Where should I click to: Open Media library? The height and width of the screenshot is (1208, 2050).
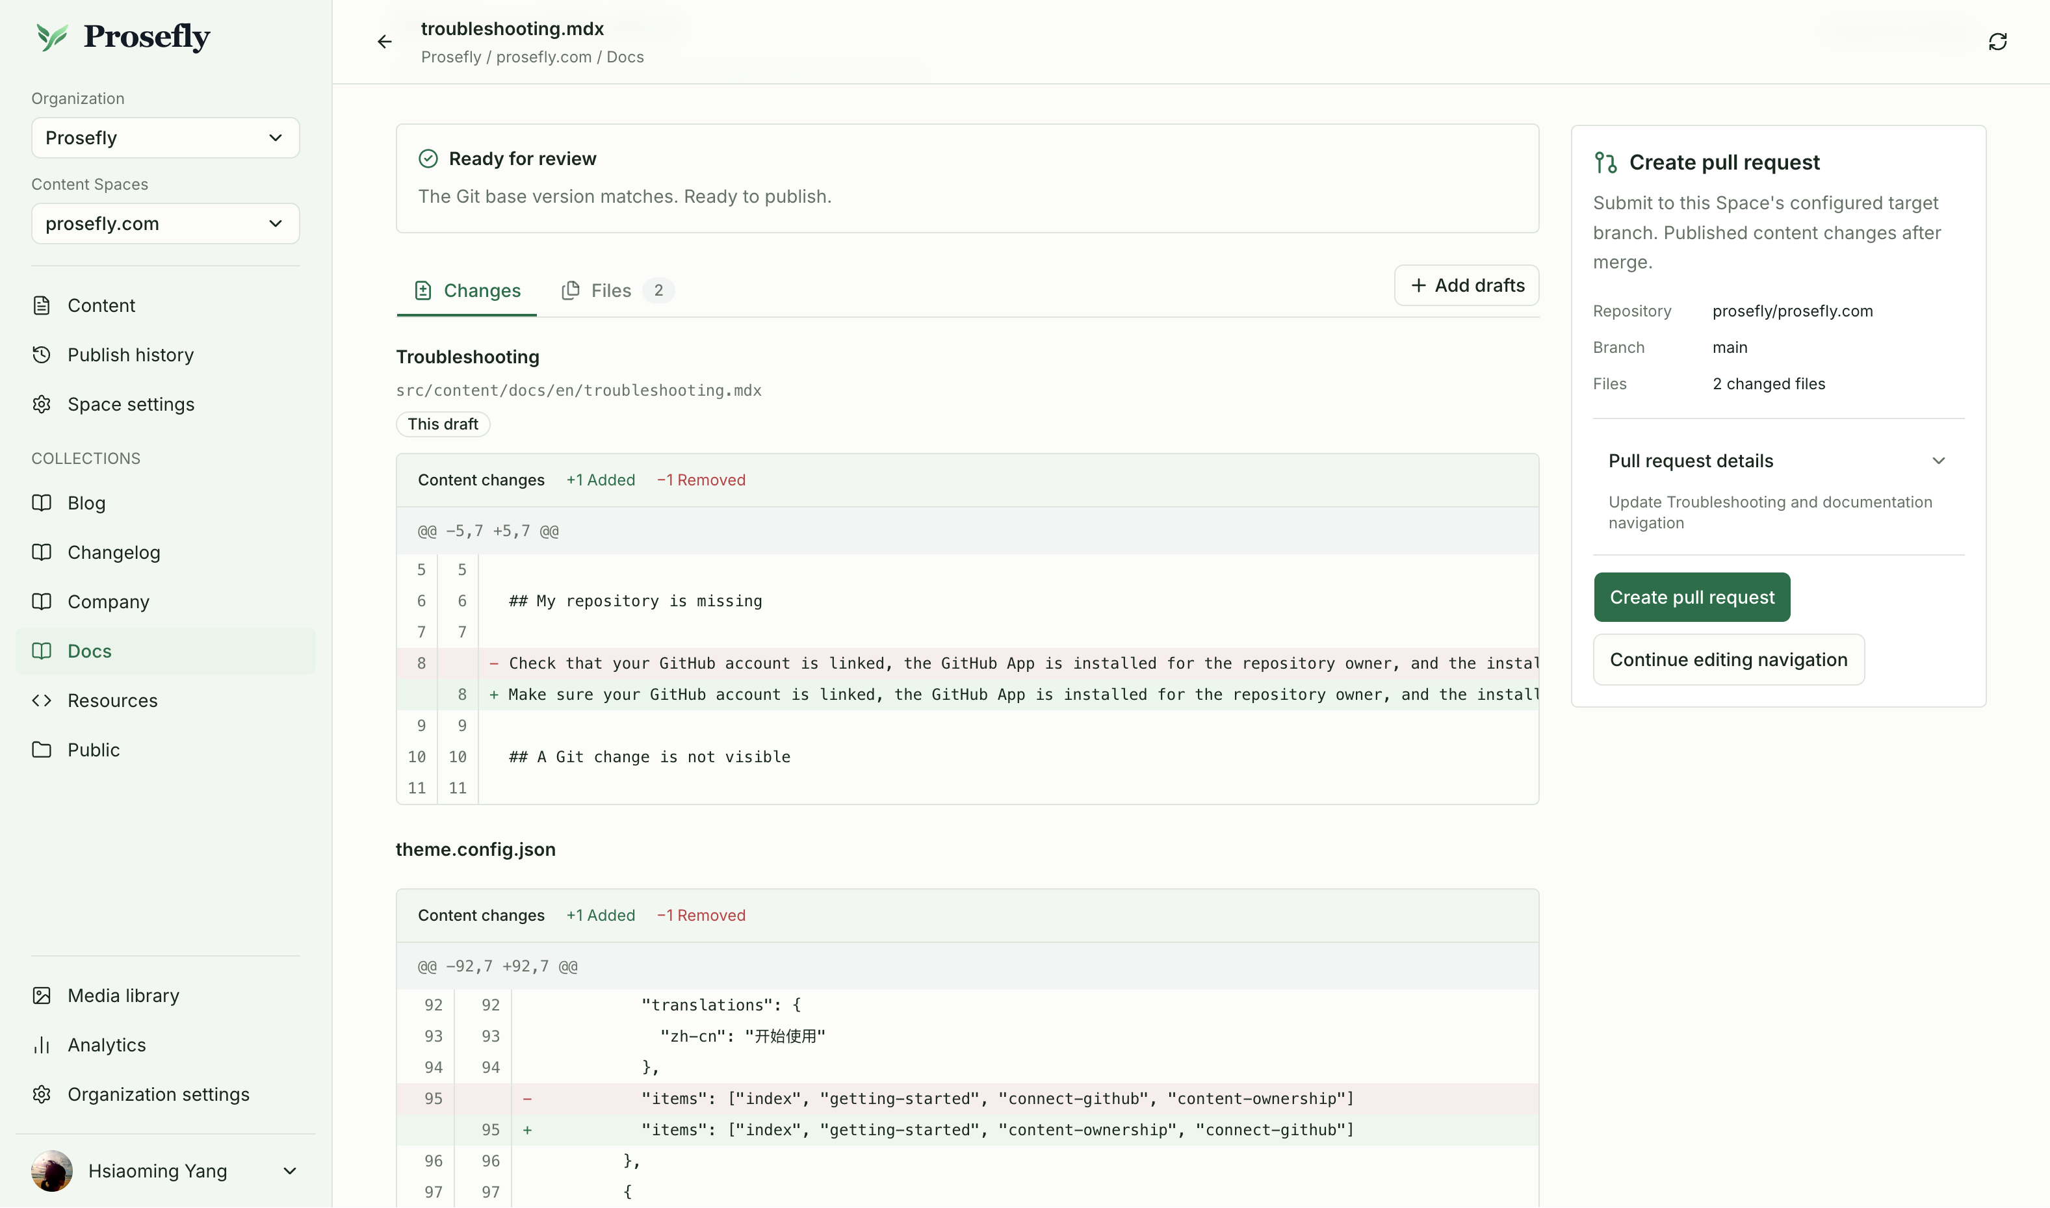pos(165,996)
